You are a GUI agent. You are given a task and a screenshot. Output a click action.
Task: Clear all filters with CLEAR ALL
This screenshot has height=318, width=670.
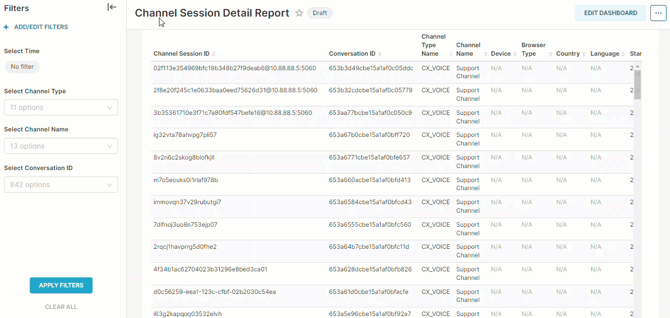[61, 306]
